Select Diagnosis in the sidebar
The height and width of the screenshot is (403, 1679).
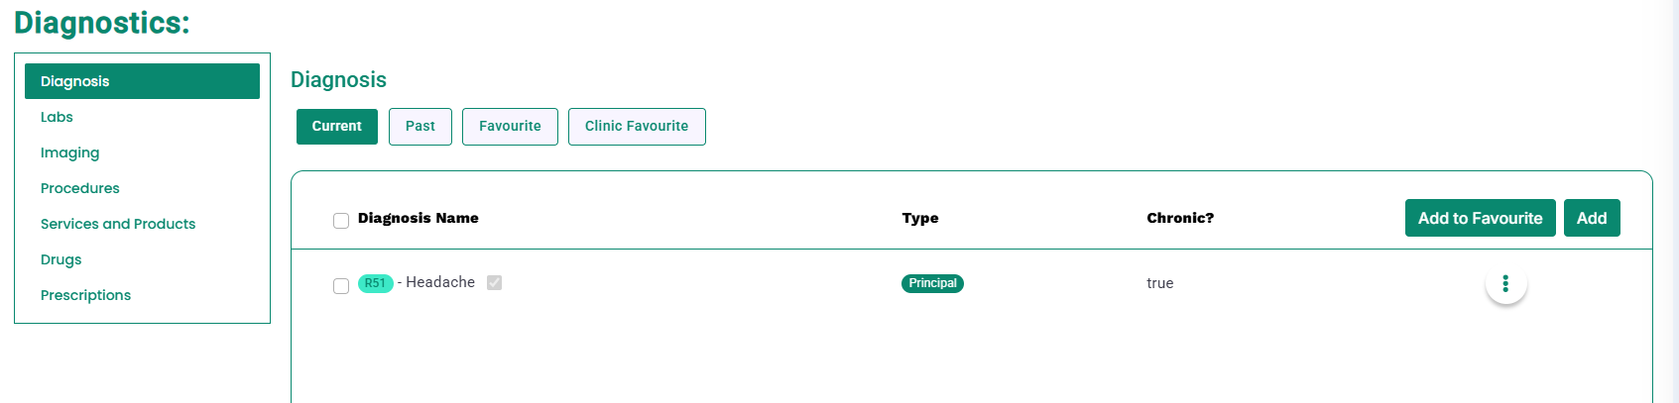pyautogui.click(x=142, y=81)
